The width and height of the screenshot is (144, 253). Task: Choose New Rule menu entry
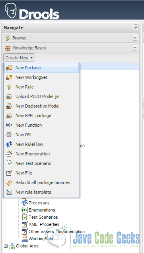(41, 87)
